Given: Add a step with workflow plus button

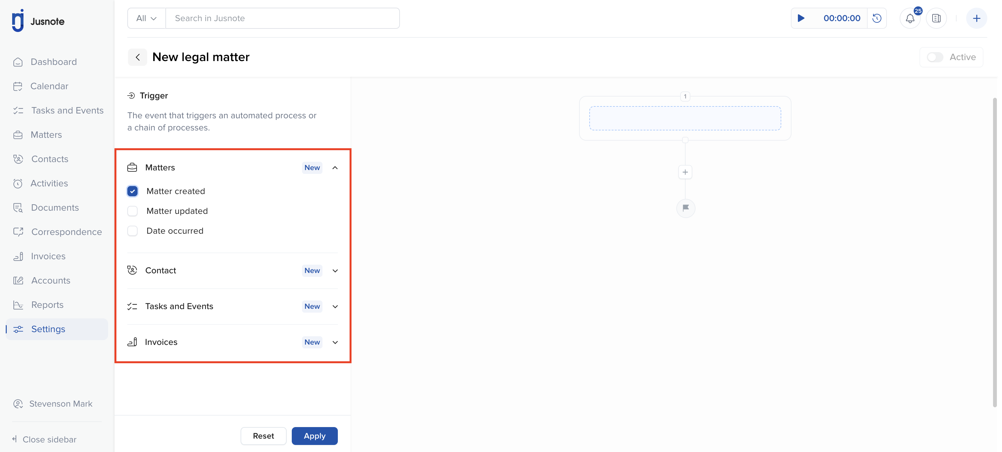Looking at the screenshot, I should pos(685,172).
